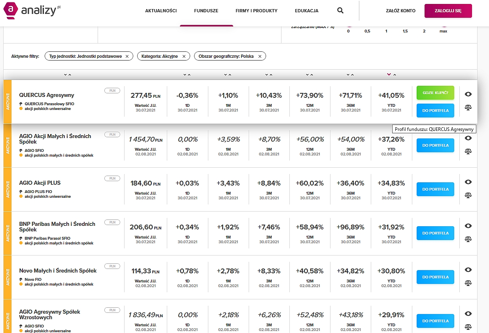Sort 1D column descending with the down arrow
Screen dimensions: 489x333
[x=185, y=74]
